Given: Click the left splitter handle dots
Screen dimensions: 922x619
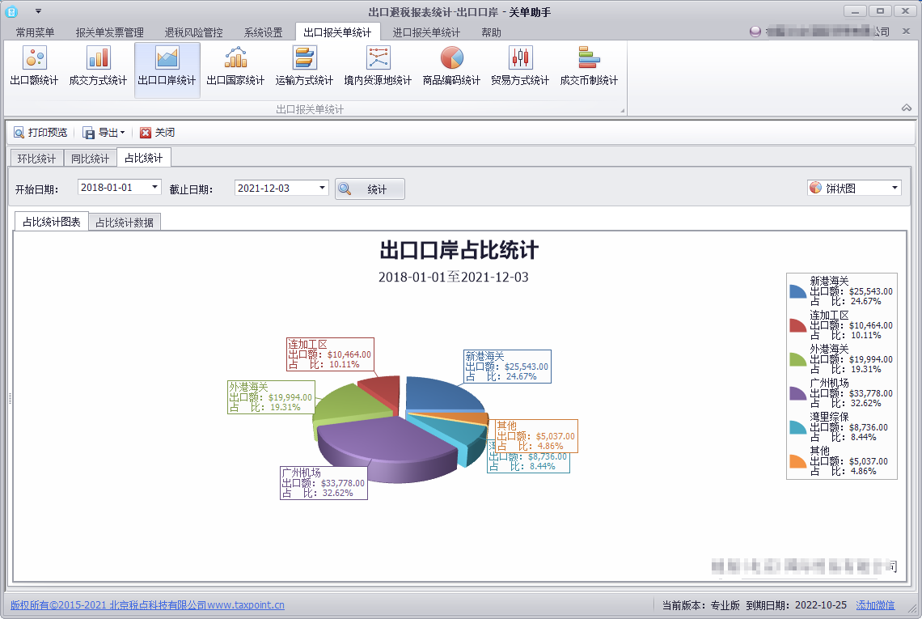Looking at the screenshot, I should point(10,398).
